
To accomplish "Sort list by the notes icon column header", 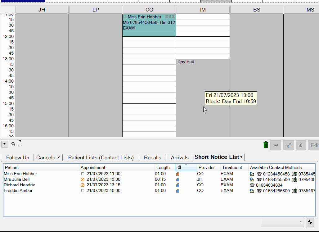I will click(x=179, y=167).
